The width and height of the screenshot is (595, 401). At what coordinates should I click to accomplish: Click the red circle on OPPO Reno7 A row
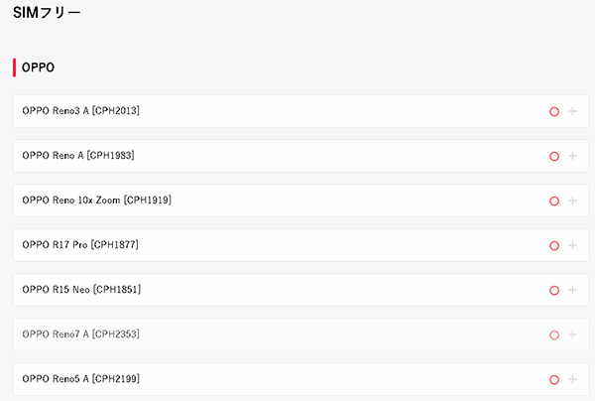[554, 334]
